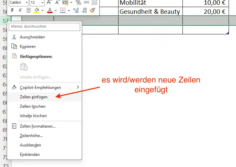Open Zellen formatieren... dialog
The width and height of the screenshot is (236, 167).
(x=44, y=126)
